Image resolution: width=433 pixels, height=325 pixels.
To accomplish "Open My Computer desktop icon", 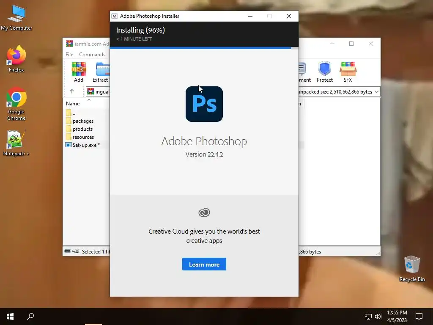I will pyautogui.click(x=16, y=17).
